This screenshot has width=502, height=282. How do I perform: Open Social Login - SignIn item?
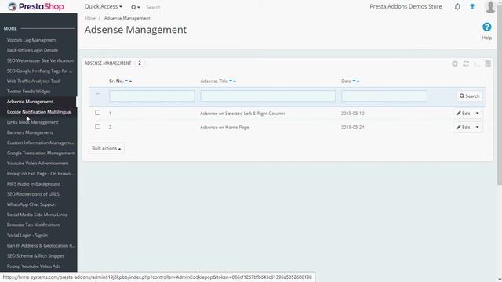coord(27,235)
